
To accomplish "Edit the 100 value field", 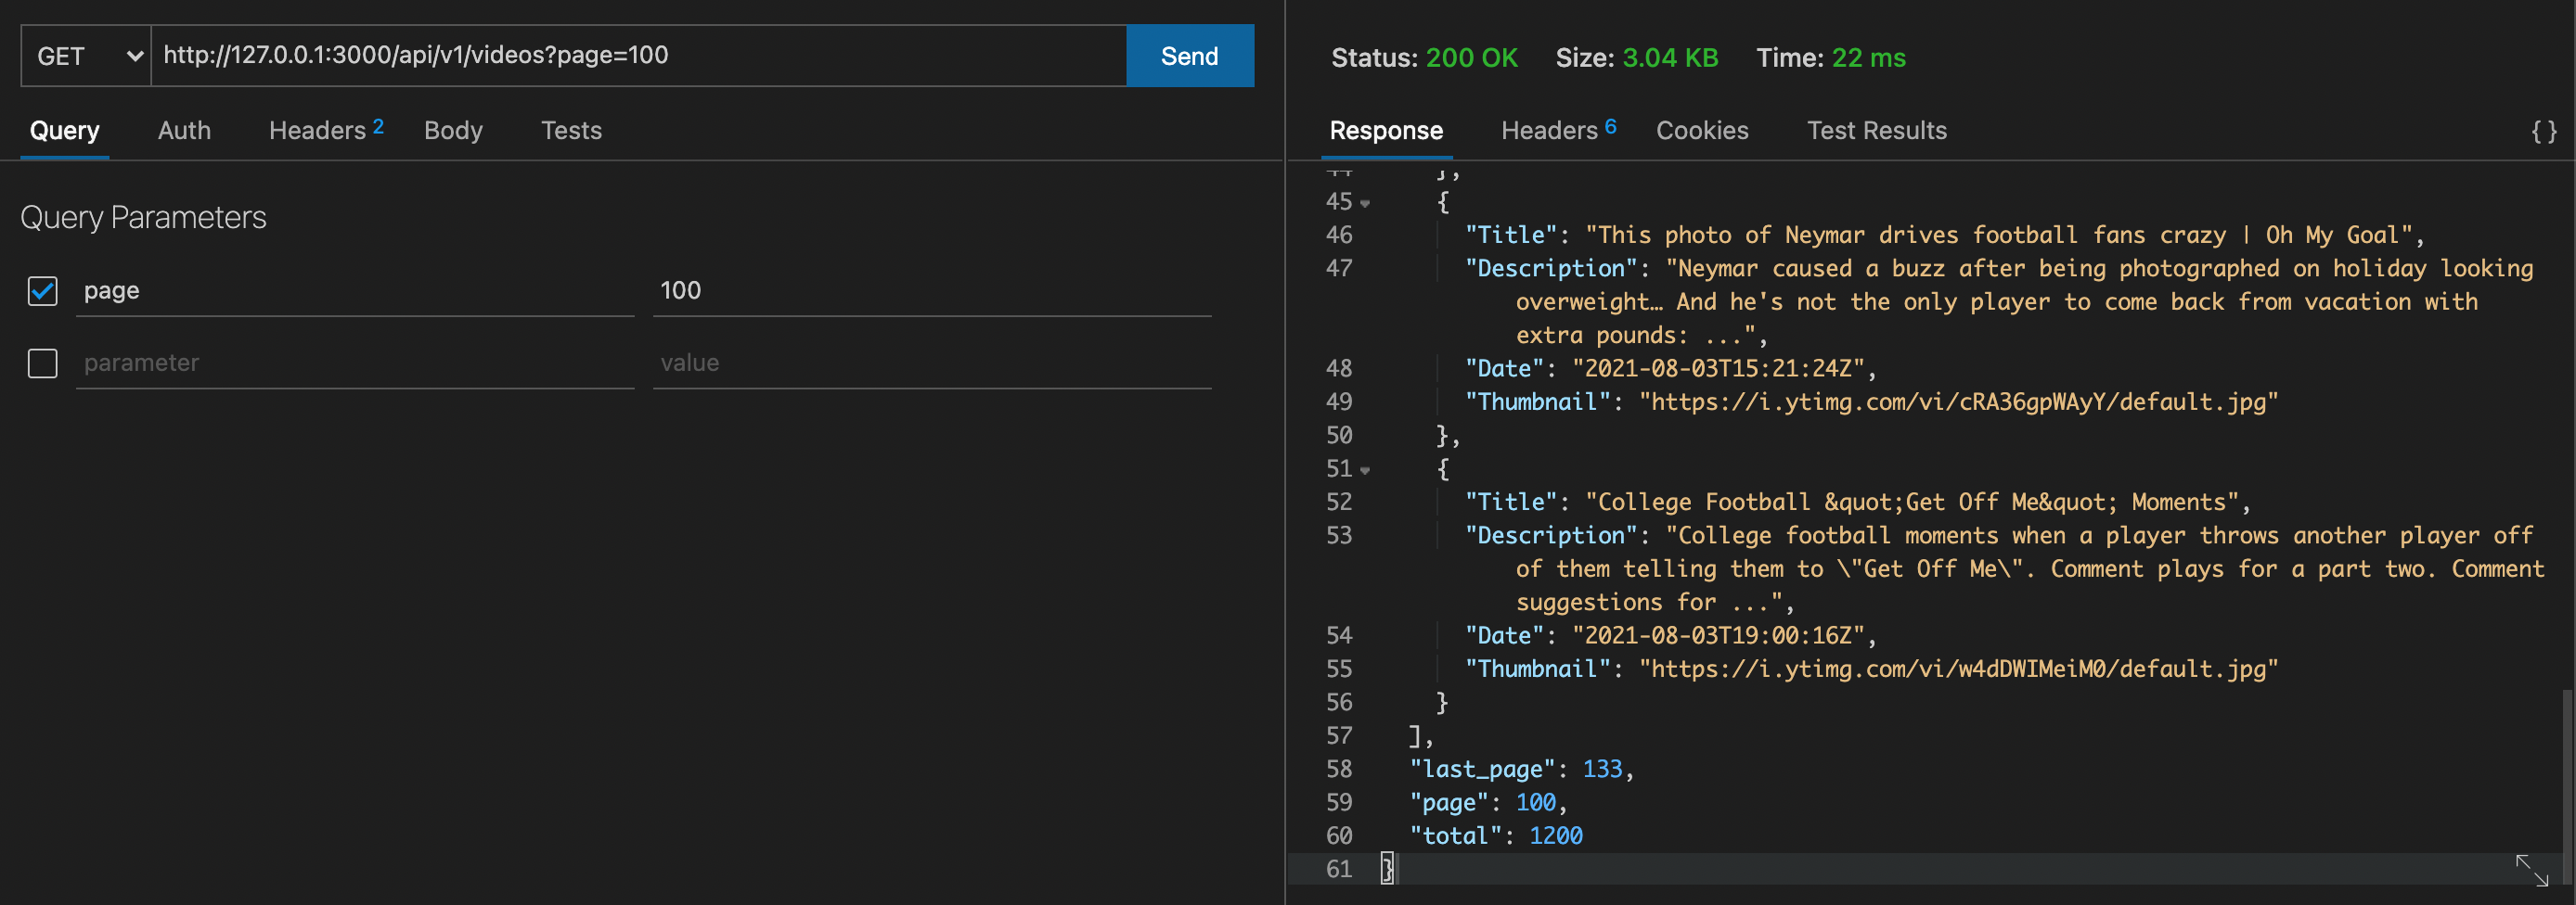I will pyautogui.click(x=932, y=290).
